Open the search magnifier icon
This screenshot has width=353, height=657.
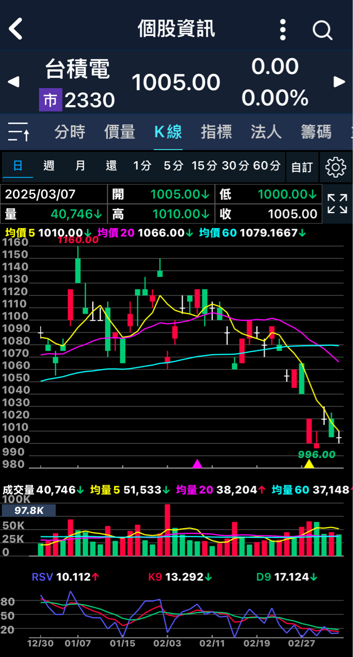(323, 30)
